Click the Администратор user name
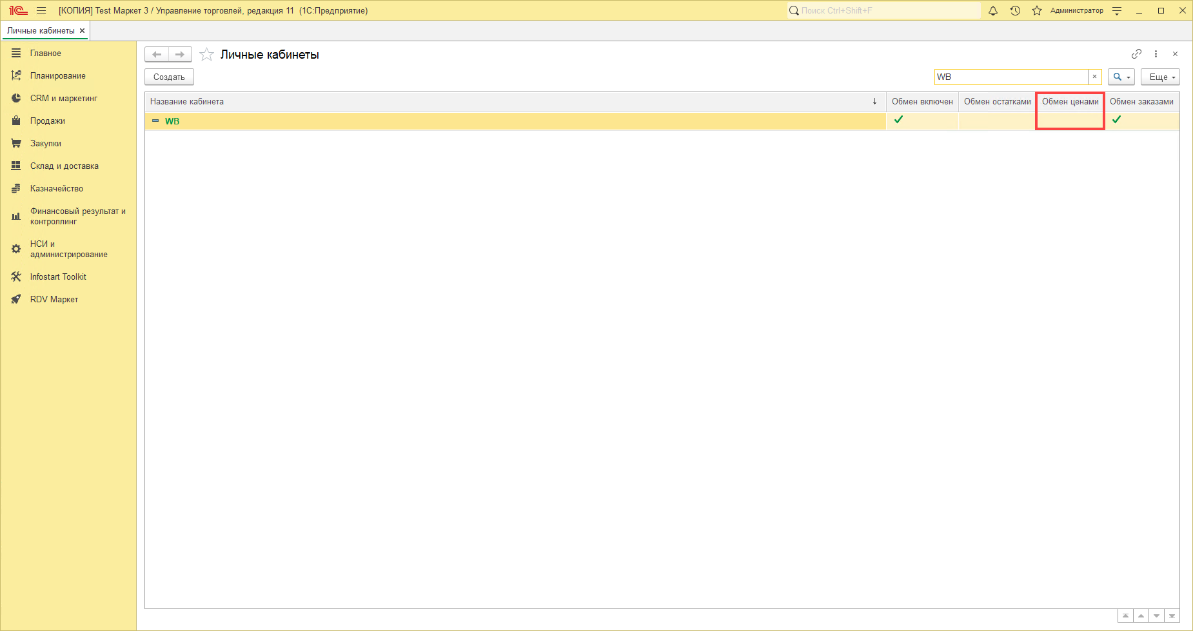 pyautogui.click(x=1076, y=10)
